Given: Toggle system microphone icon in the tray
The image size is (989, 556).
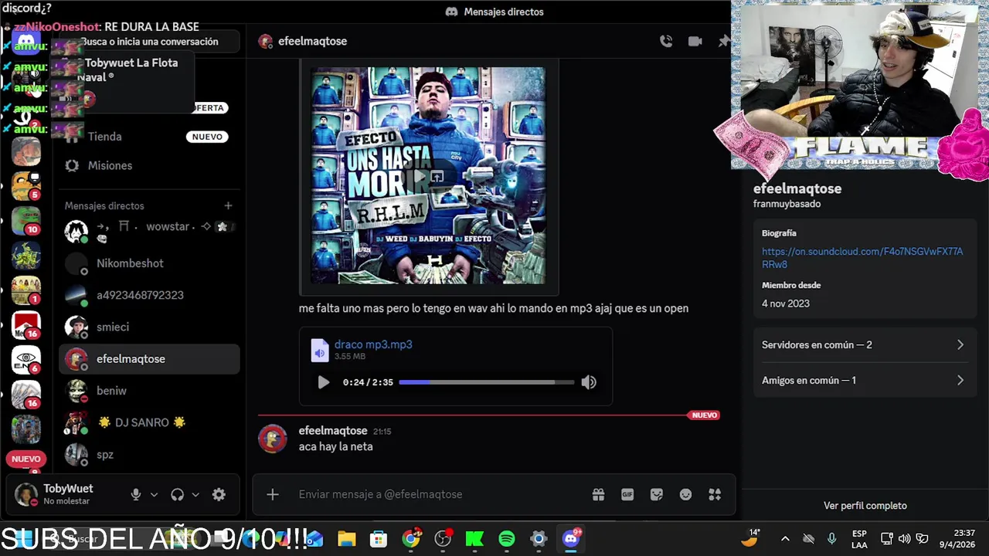Looking at the screenshot, I should pyautogui.click(x=831, y=539).
